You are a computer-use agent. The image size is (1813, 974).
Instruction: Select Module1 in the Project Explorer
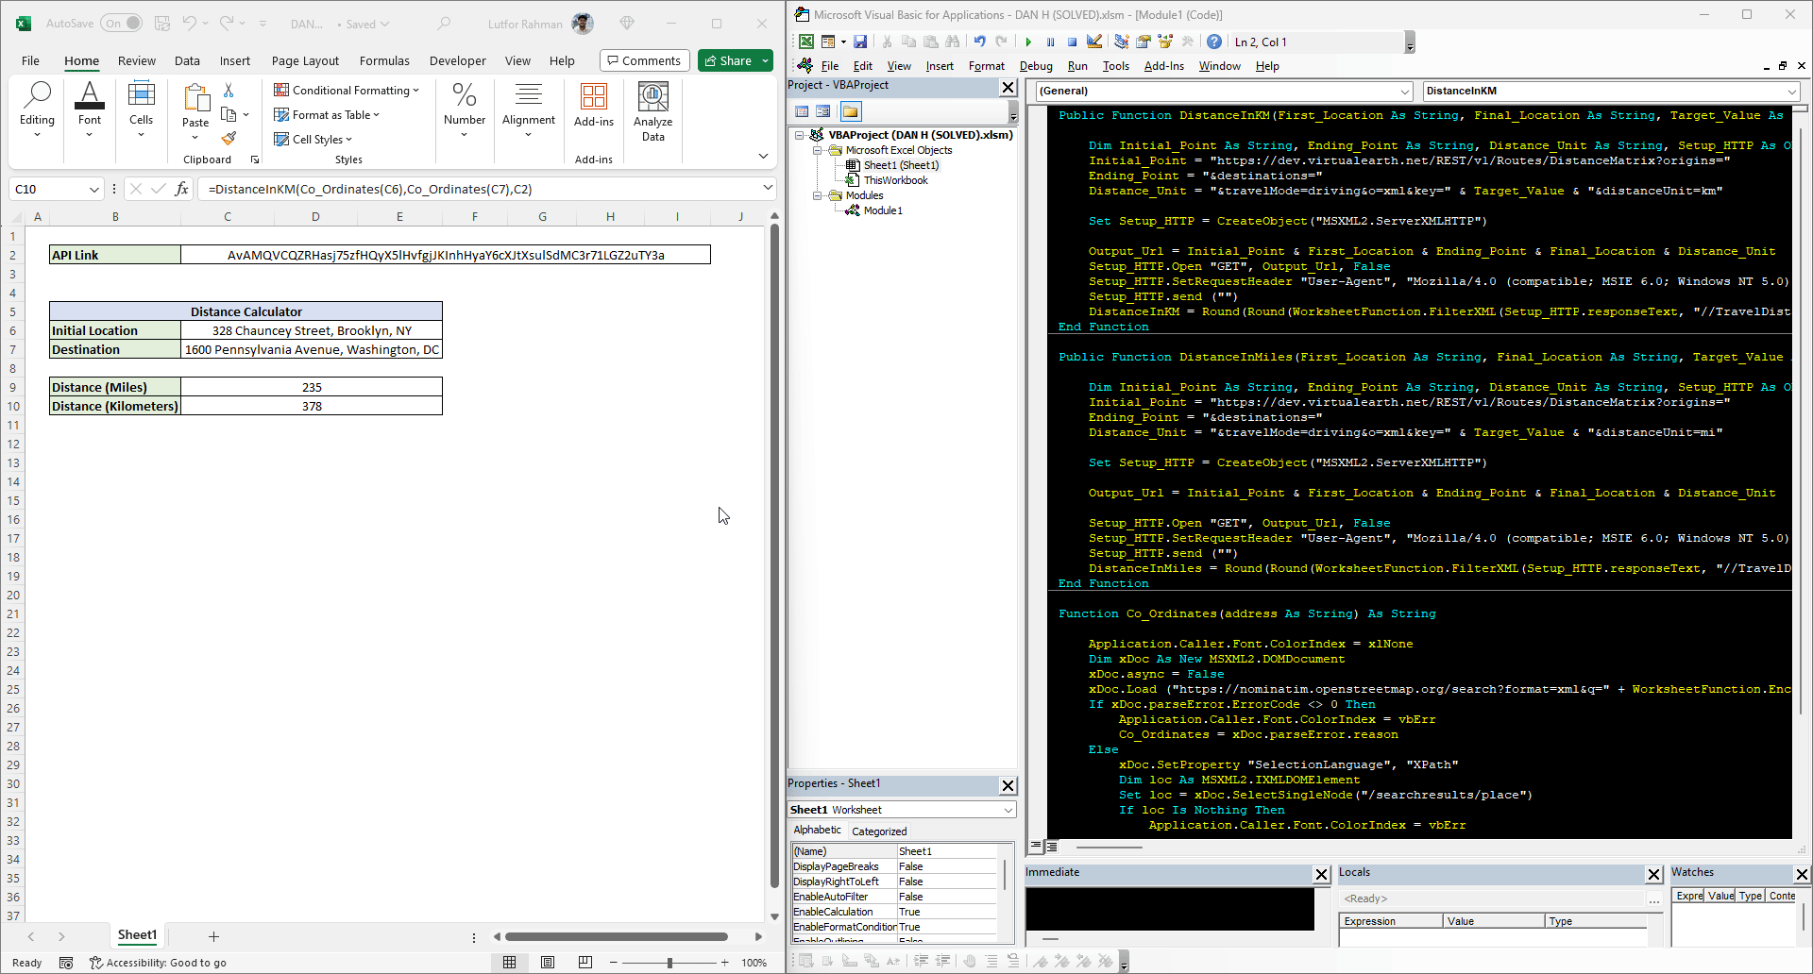883,210
